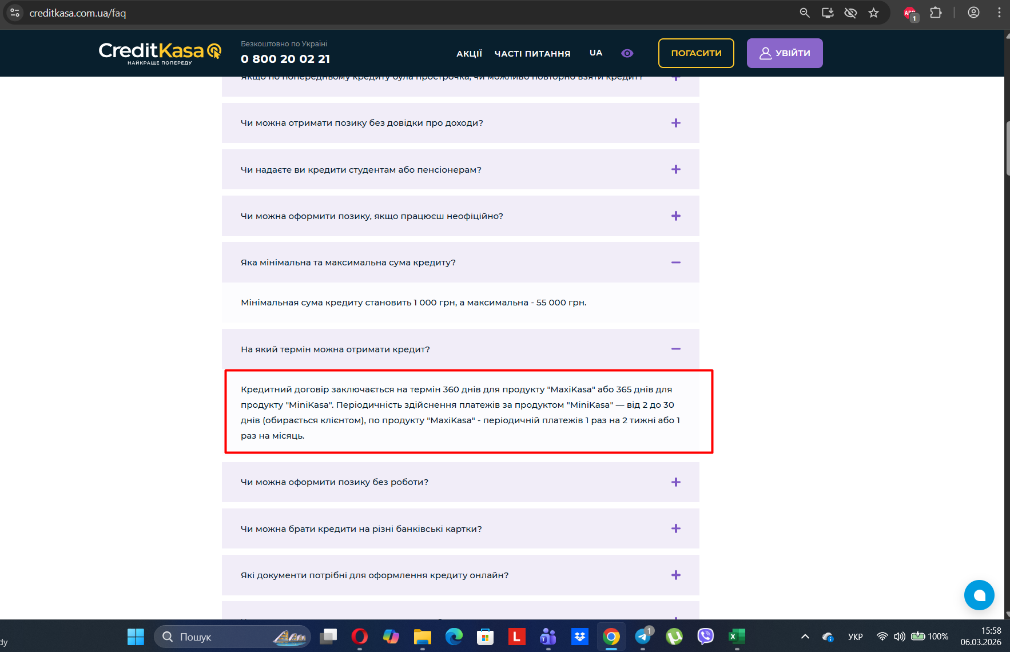Click the zoom magnifier icon in address bar
The width and height of the screenshot is (1010, 652).
point(805,13)
